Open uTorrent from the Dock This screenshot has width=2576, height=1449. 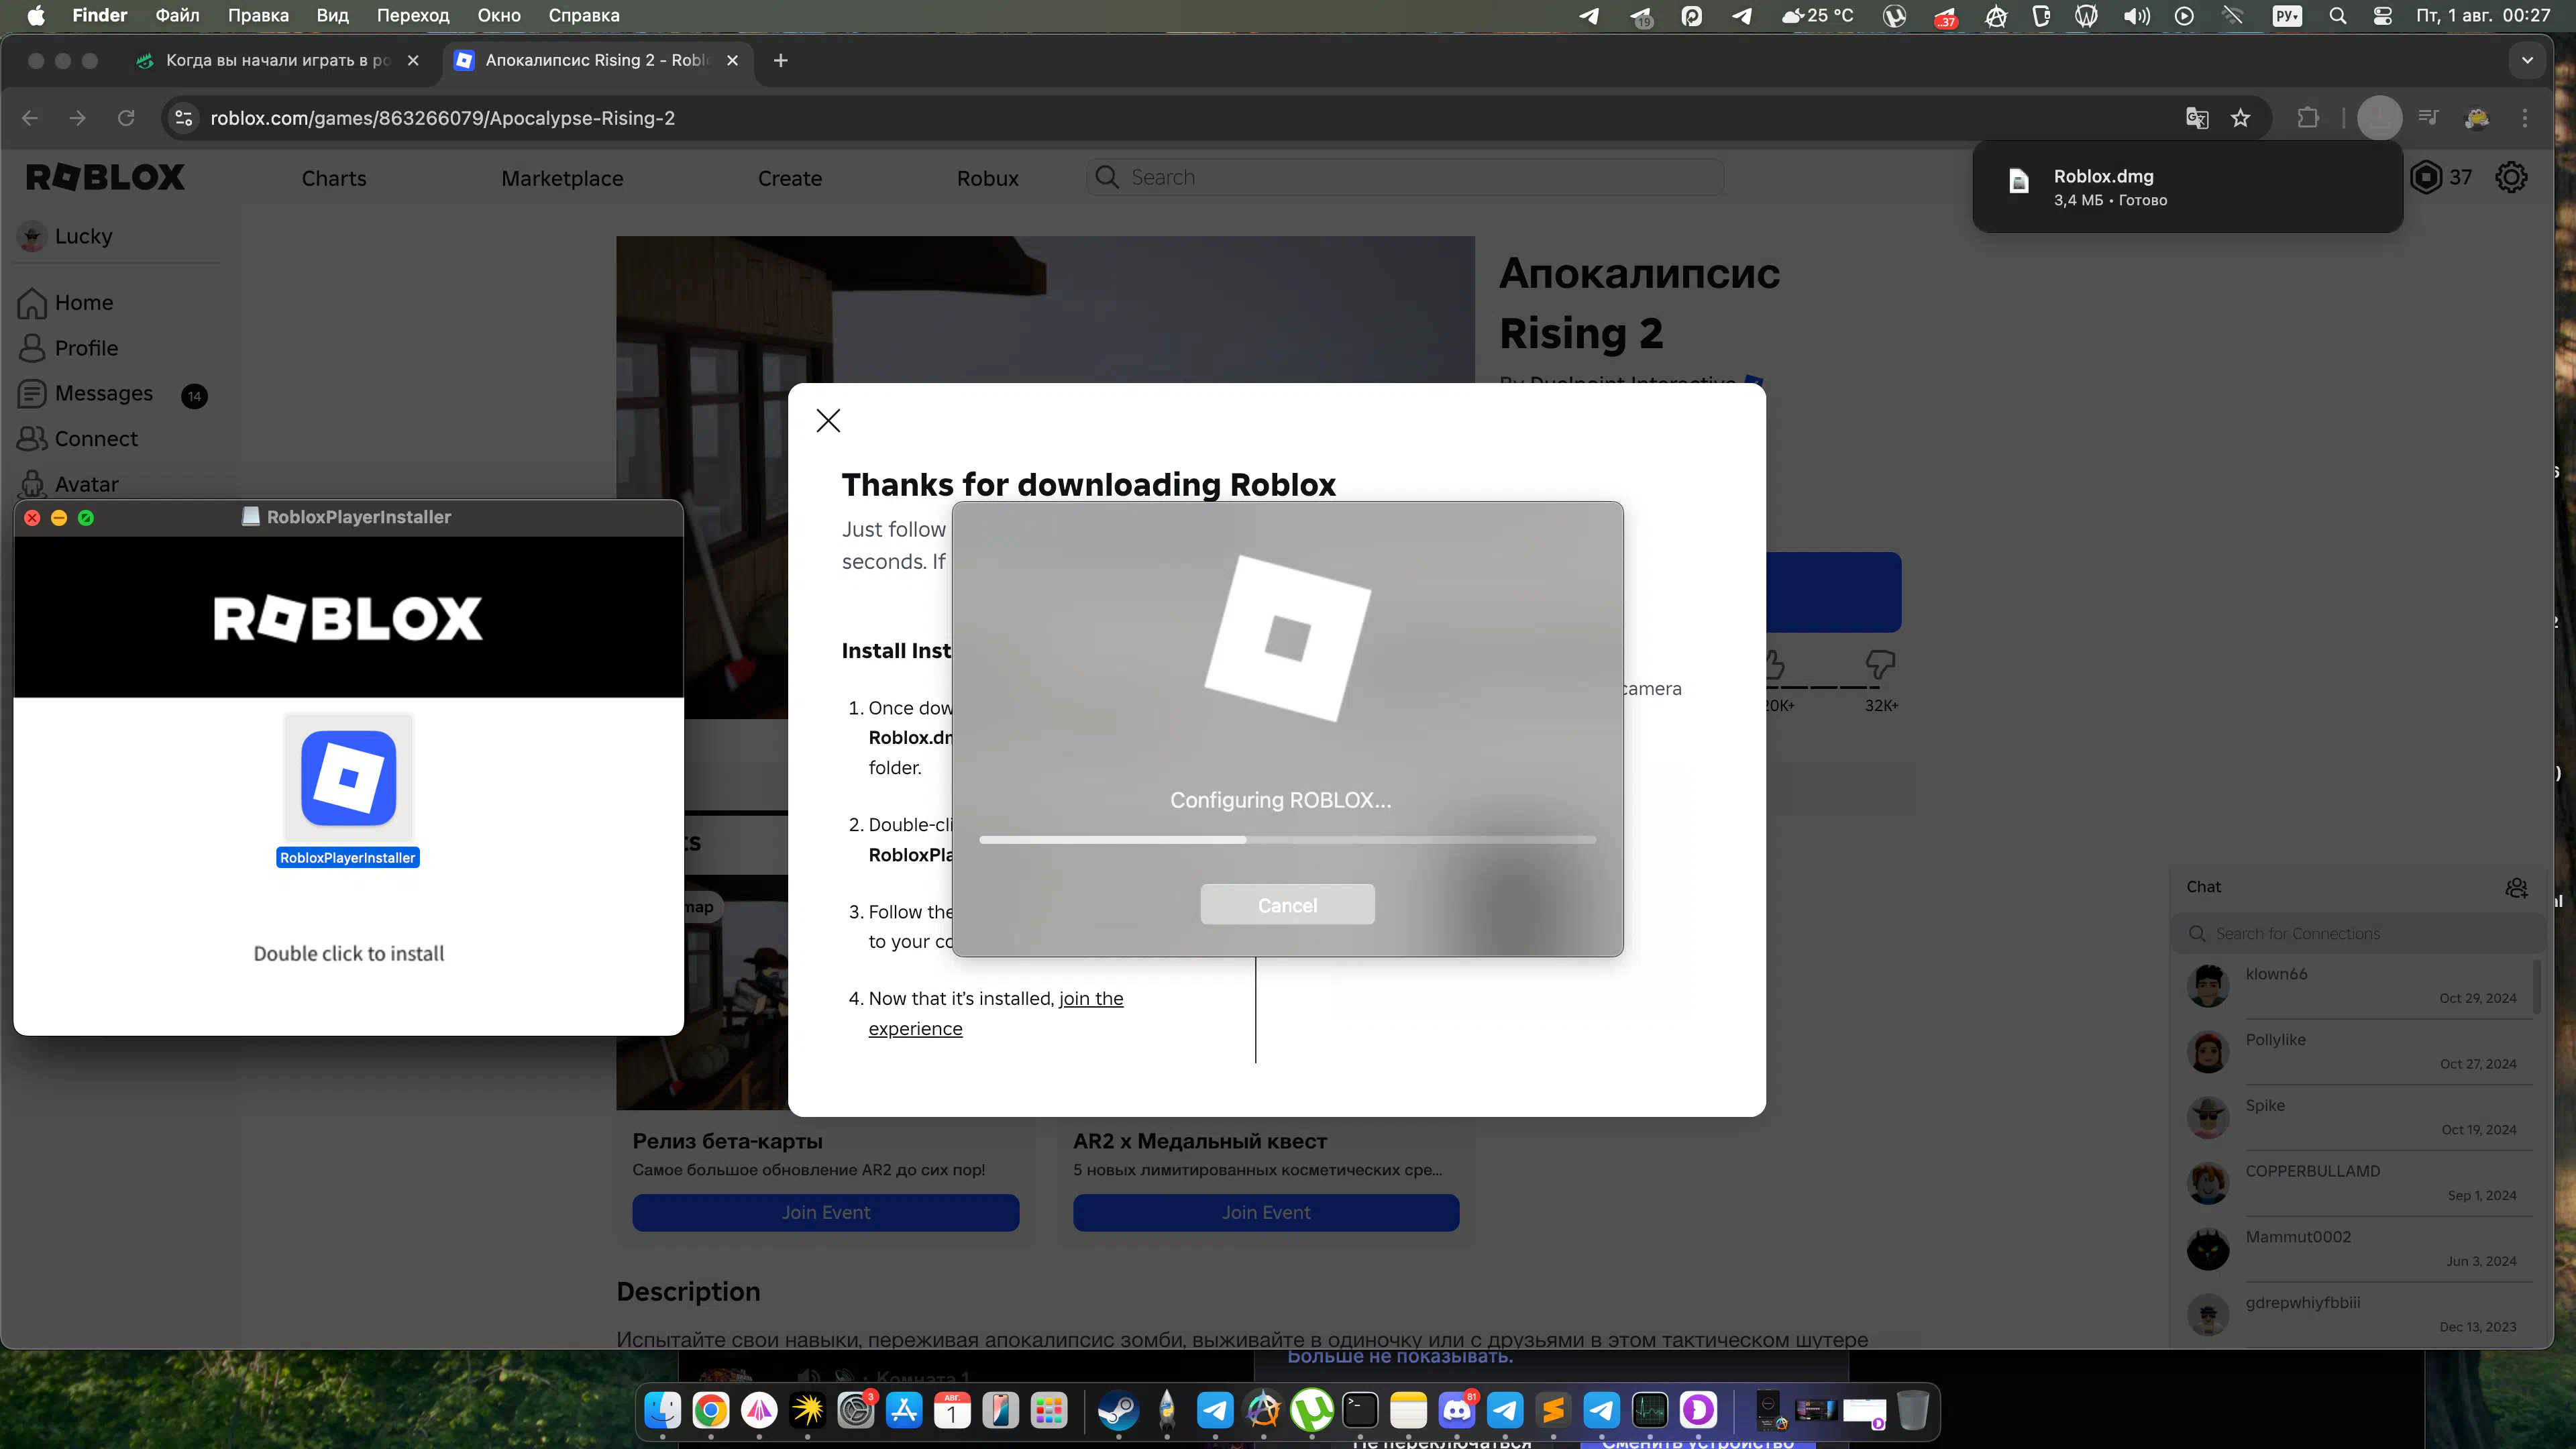coord(1312,1410)
